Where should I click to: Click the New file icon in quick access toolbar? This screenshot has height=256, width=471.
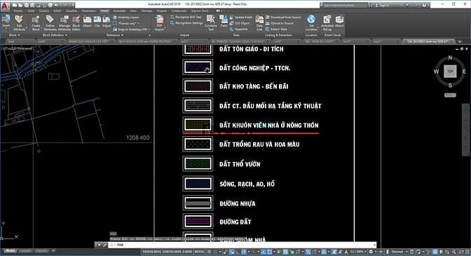(x=15, y=5)
